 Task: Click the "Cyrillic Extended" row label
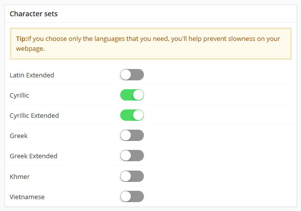pyautogui.click(x=34, y=116)
